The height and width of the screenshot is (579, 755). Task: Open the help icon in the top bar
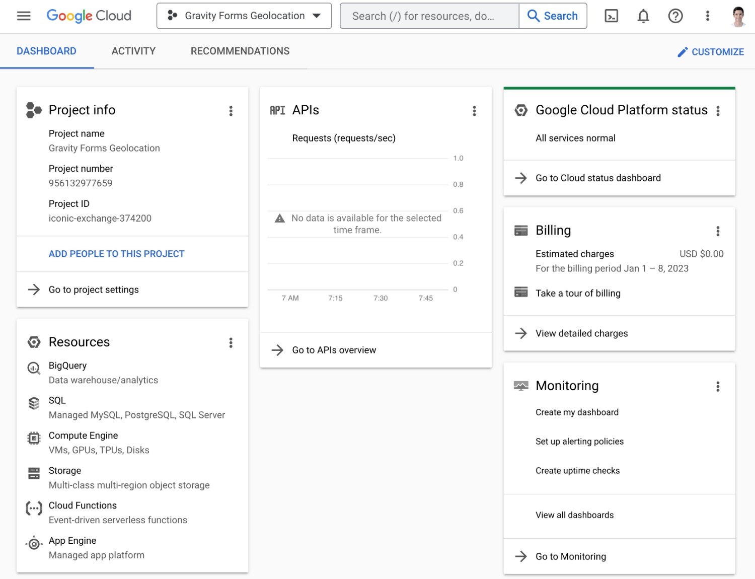tap(675, 16)
